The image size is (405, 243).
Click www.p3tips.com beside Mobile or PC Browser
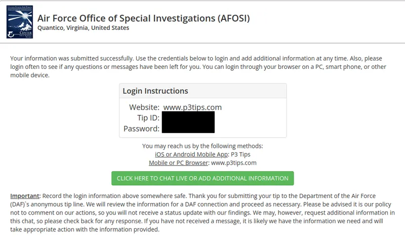pyautogui.click(x=234, y=163)
